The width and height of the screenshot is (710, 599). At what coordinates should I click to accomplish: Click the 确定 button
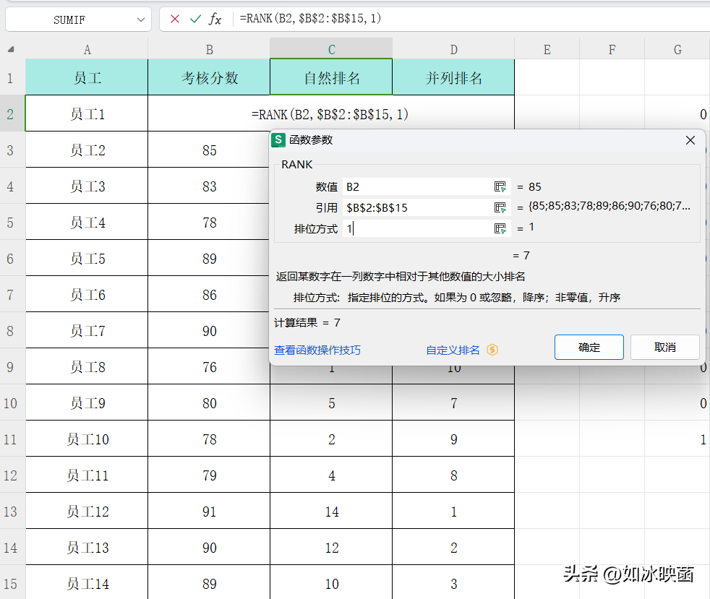589,348
